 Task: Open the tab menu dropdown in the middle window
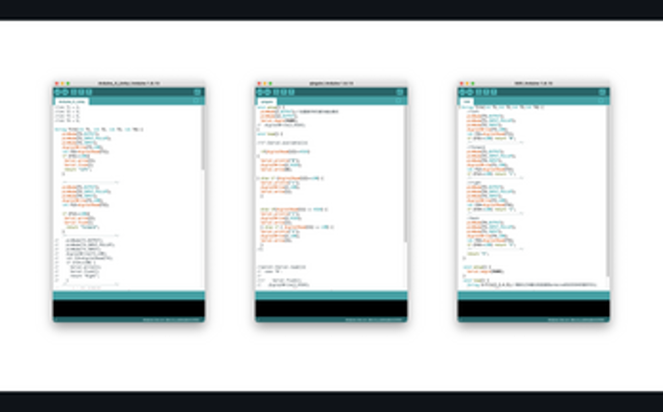[399, 101]
